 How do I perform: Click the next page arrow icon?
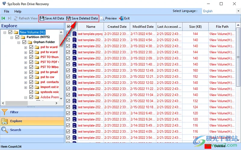(x=10, y=18)
